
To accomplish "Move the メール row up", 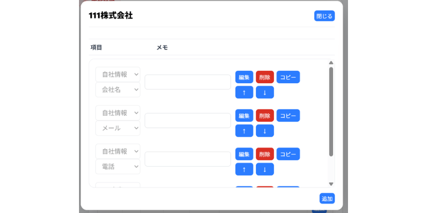I will tap(244, 131).
